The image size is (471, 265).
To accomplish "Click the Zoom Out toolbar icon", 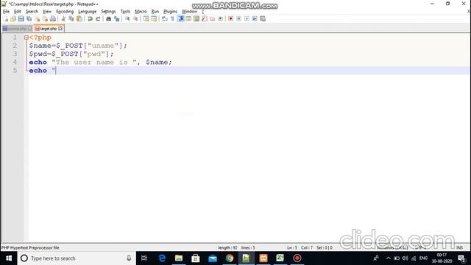I will 135,19.
